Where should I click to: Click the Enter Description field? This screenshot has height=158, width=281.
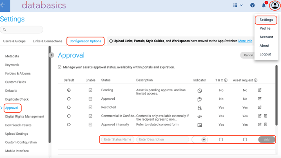(163, 139)
